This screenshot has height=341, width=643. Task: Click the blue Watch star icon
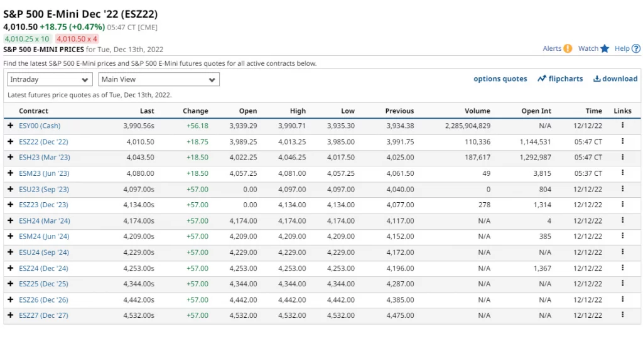[x=605, y=48]
